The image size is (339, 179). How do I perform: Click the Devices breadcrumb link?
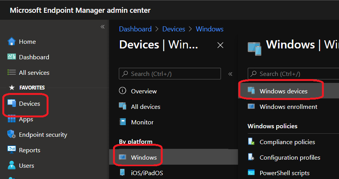pos(174,29)
